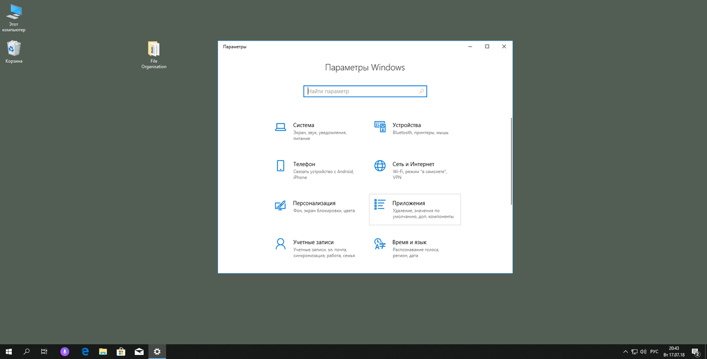Click "Bluetooth, принтеры, мышь" description
The height and width of the screenshot is (359, 707).
tap(421, 133)
